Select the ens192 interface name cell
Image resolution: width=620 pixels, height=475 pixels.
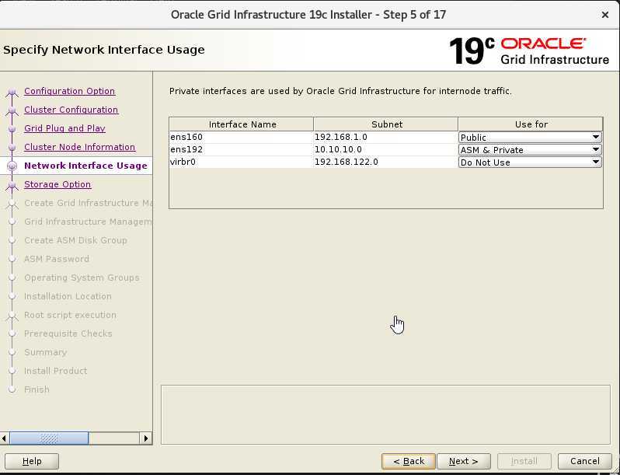242,149
